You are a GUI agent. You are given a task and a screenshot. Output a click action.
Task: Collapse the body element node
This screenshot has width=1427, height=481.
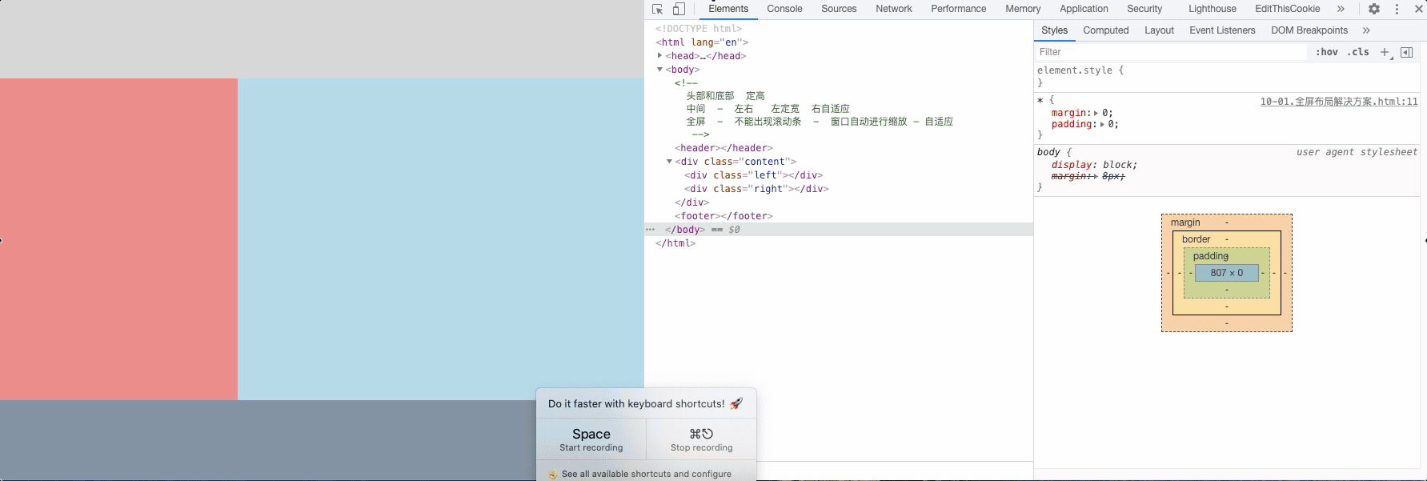click(659, 70)
